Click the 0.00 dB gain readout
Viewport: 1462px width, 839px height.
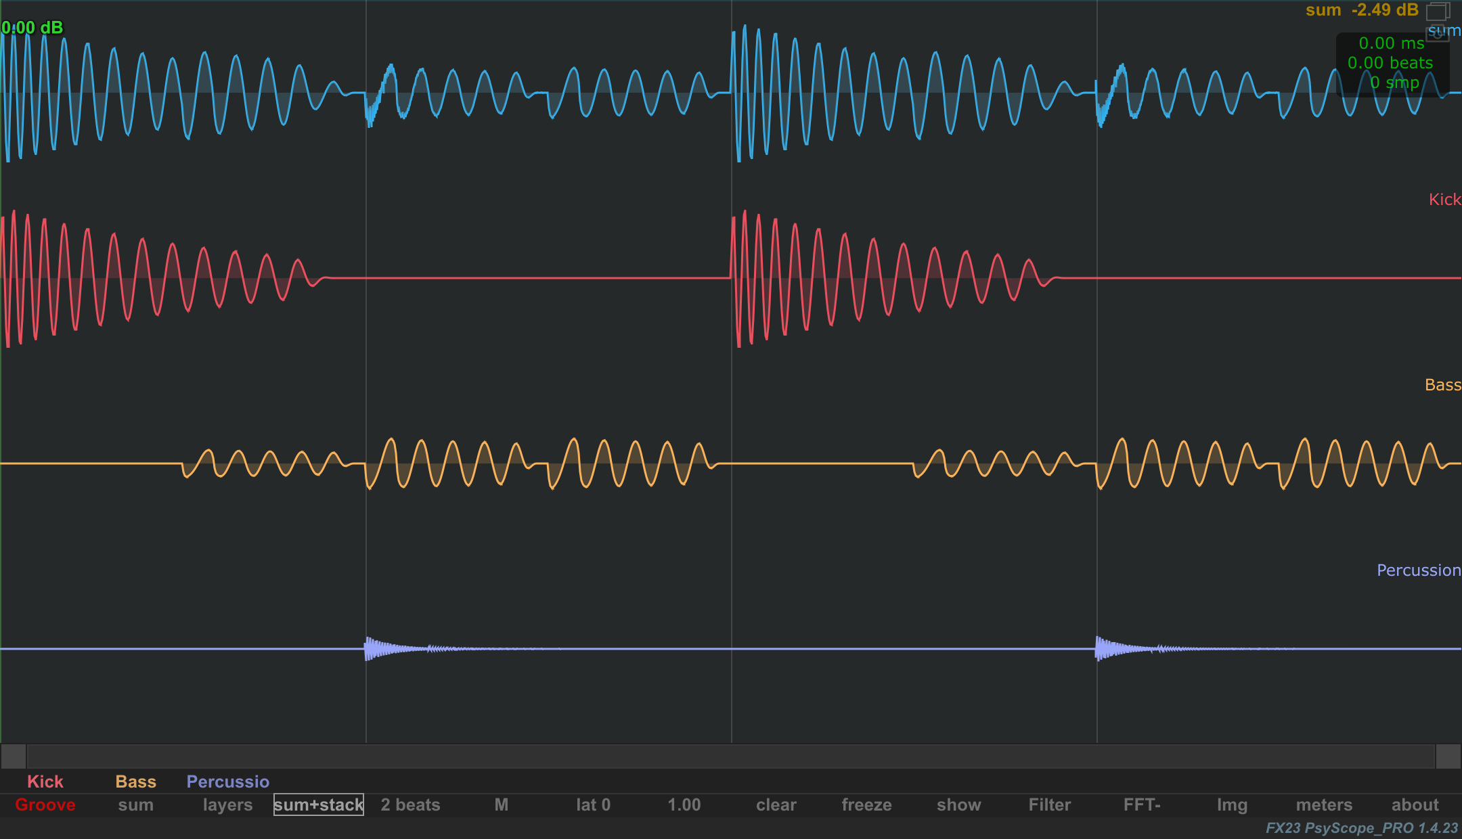32,28
